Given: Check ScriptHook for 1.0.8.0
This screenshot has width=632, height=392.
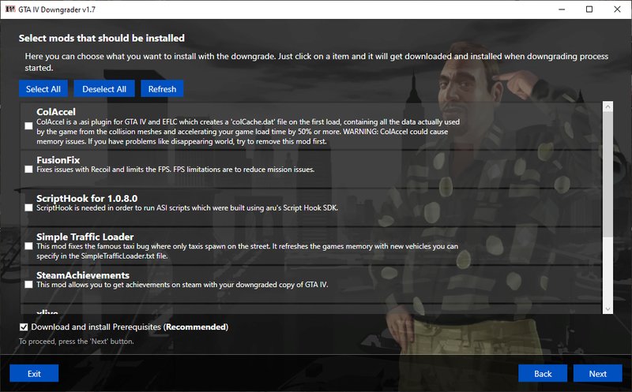Looking at the screenshot, I should click(28, 207).
